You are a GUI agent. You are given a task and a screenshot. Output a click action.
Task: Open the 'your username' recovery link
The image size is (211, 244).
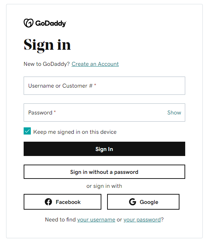pyautogui.click(x=96, y=220)
